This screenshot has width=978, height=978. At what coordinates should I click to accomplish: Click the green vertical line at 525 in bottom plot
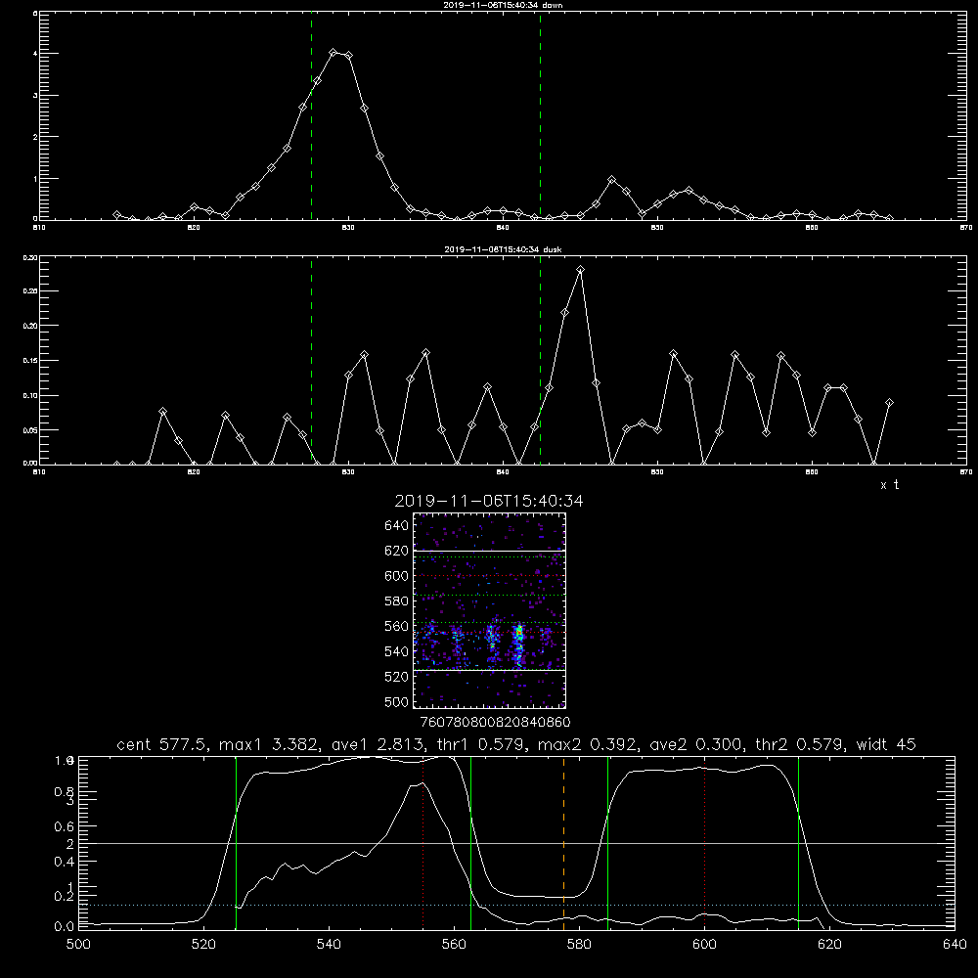pyautogui.click(x=236, y=842)
